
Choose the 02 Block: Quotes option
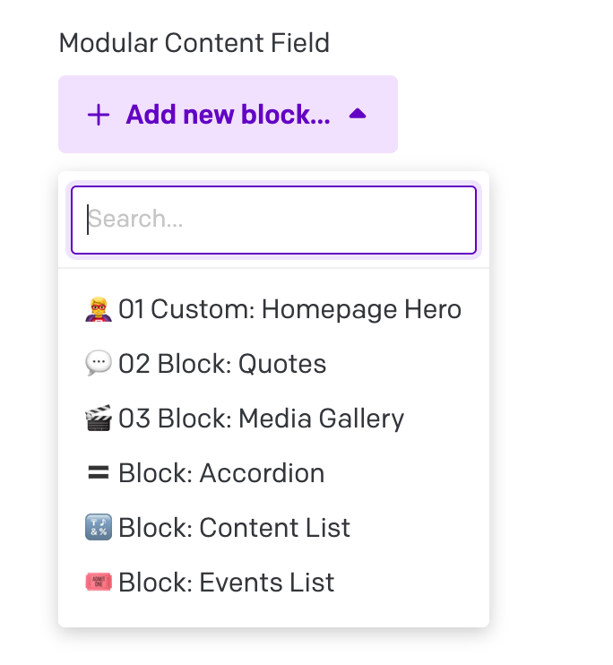222,364
